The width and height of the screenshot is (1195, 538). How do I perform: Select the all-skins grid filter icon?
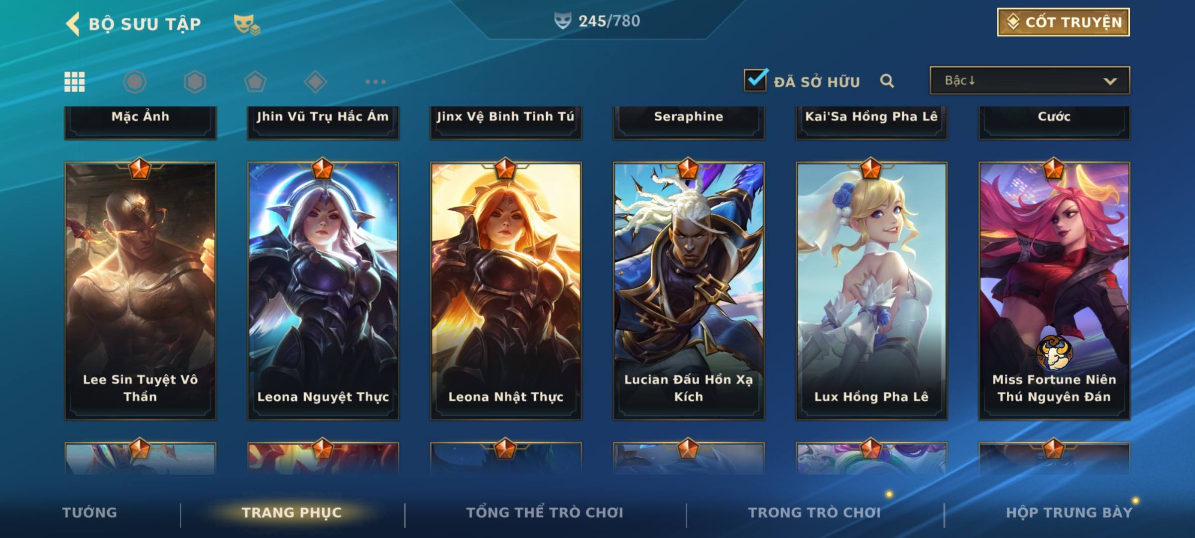pyautogui.click(x=75, y=82)
